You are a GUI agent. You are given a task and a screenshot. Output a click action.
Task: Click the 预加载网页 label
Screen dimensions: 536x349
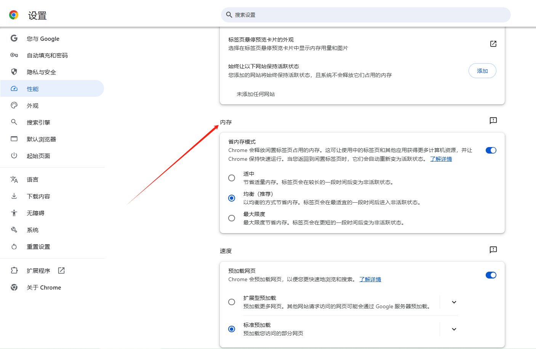242,271
